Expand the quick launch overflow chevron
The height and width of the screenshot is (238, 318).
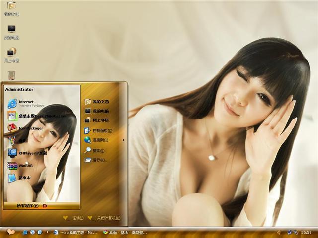pos(48,232)
